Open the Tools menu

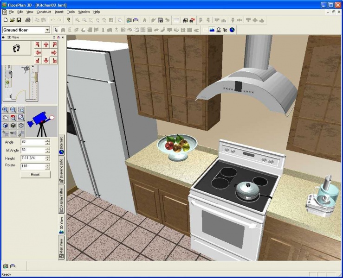[x=71, y=12]
